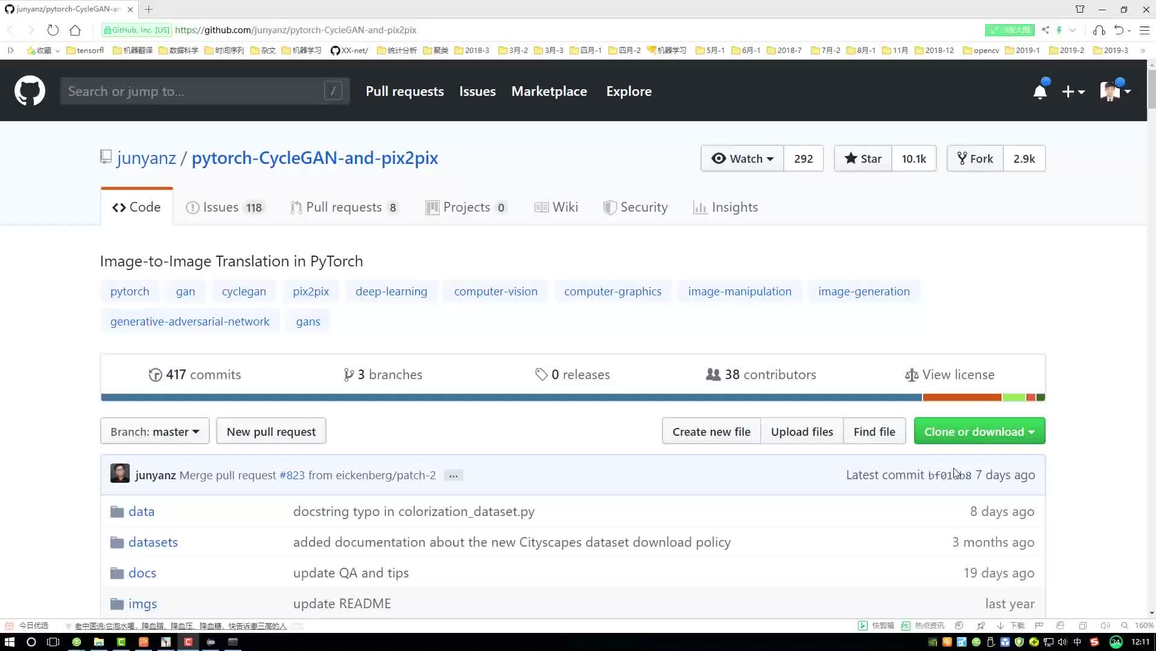Click View license link

point(950,374)
